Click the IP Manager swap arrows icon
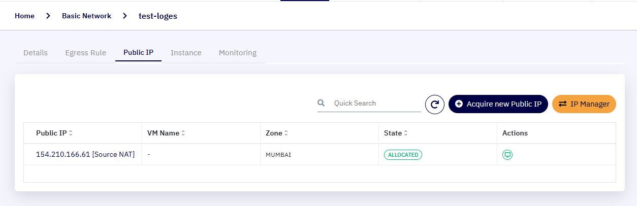 coord(562,104)
